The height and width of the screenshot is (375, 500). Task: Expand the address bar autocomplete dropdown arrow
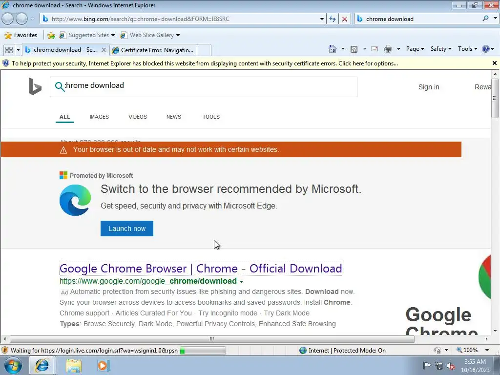coord(322,19)
